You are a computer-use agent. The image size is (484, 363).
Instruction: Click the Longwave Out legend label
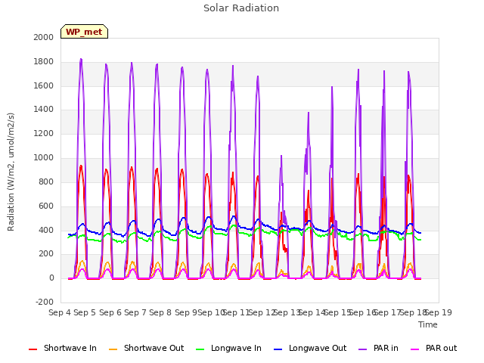(x=318, y=348)
